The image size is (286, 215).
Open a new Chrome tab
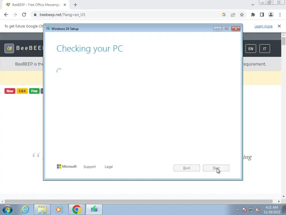tap(75, 5)
